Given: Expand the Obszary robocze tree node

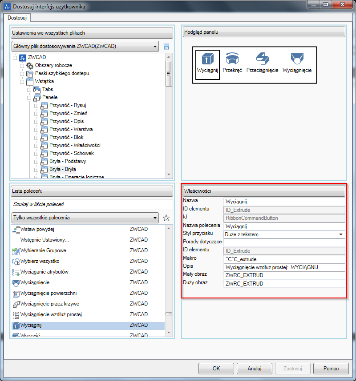Looking at the screenshot, I should point(22,65).
